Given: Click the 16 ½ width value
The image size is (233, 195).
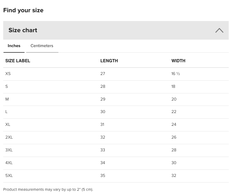Looking at the screenshot, I should 176,74.
